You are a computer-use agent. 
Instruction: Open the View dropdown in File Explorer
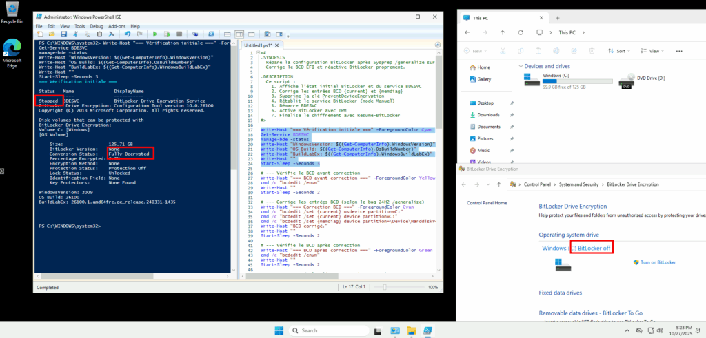tap(650, 50)
